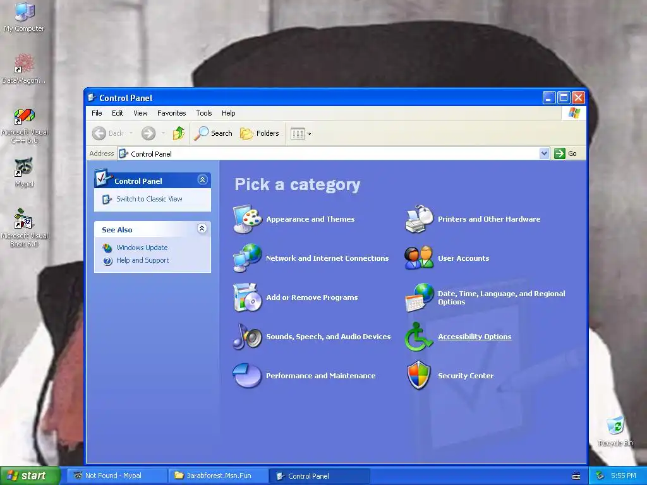The height and width of the screenshot is (485, 647).
Task: Click the Security Center shield icon
Action: pyautogui.click(x=420, y=376)
